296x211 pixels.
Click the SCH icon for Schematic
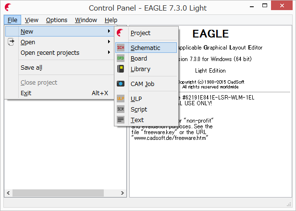point(121,48)
